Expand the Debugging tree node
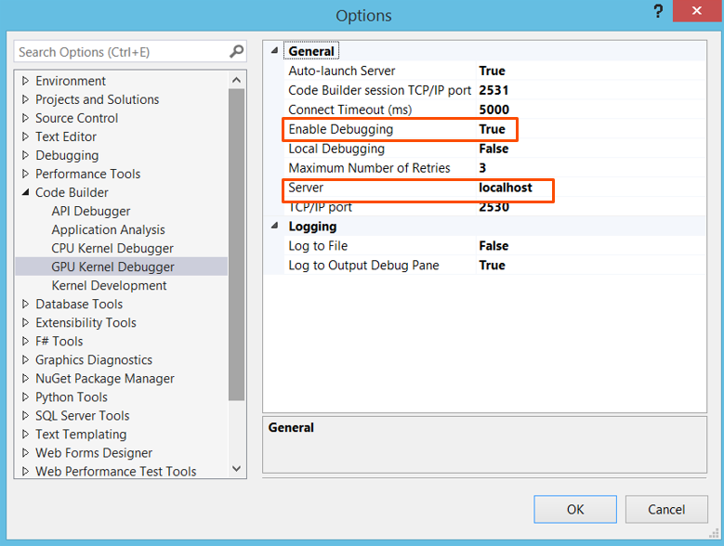 pyautogui.click(x=26, y=155)
